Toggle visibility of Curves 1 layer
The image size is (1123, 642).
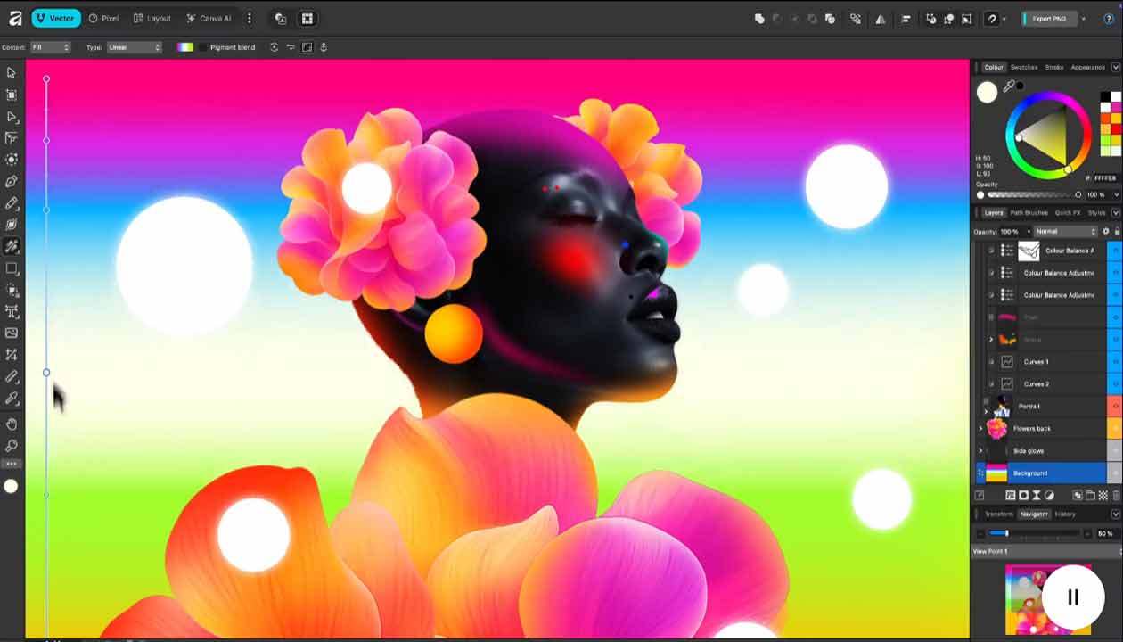click(1115, 362)
